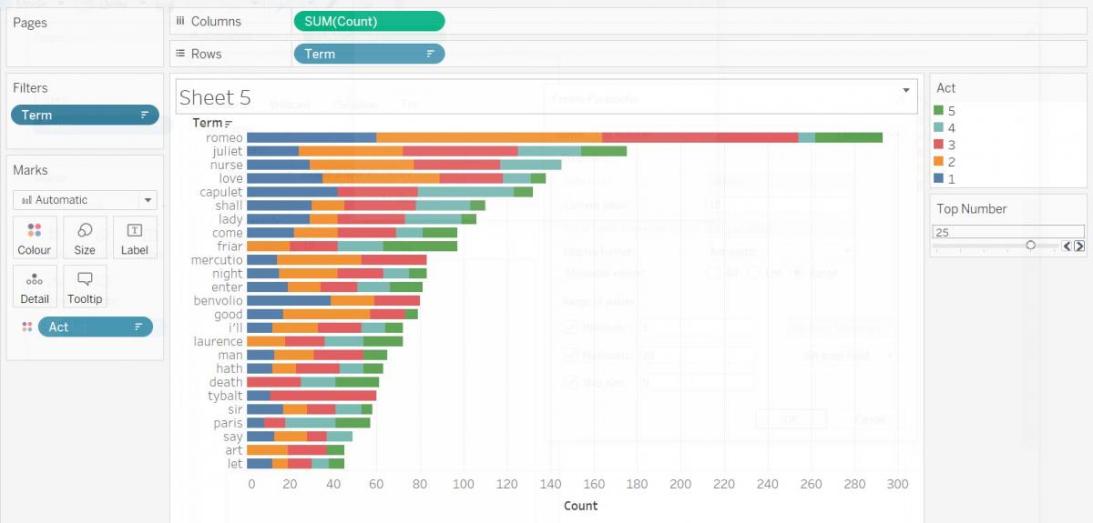The height and width of the screenshot is (523, 1093).
Task: Click the Act legend title
Action: (946, 88)
